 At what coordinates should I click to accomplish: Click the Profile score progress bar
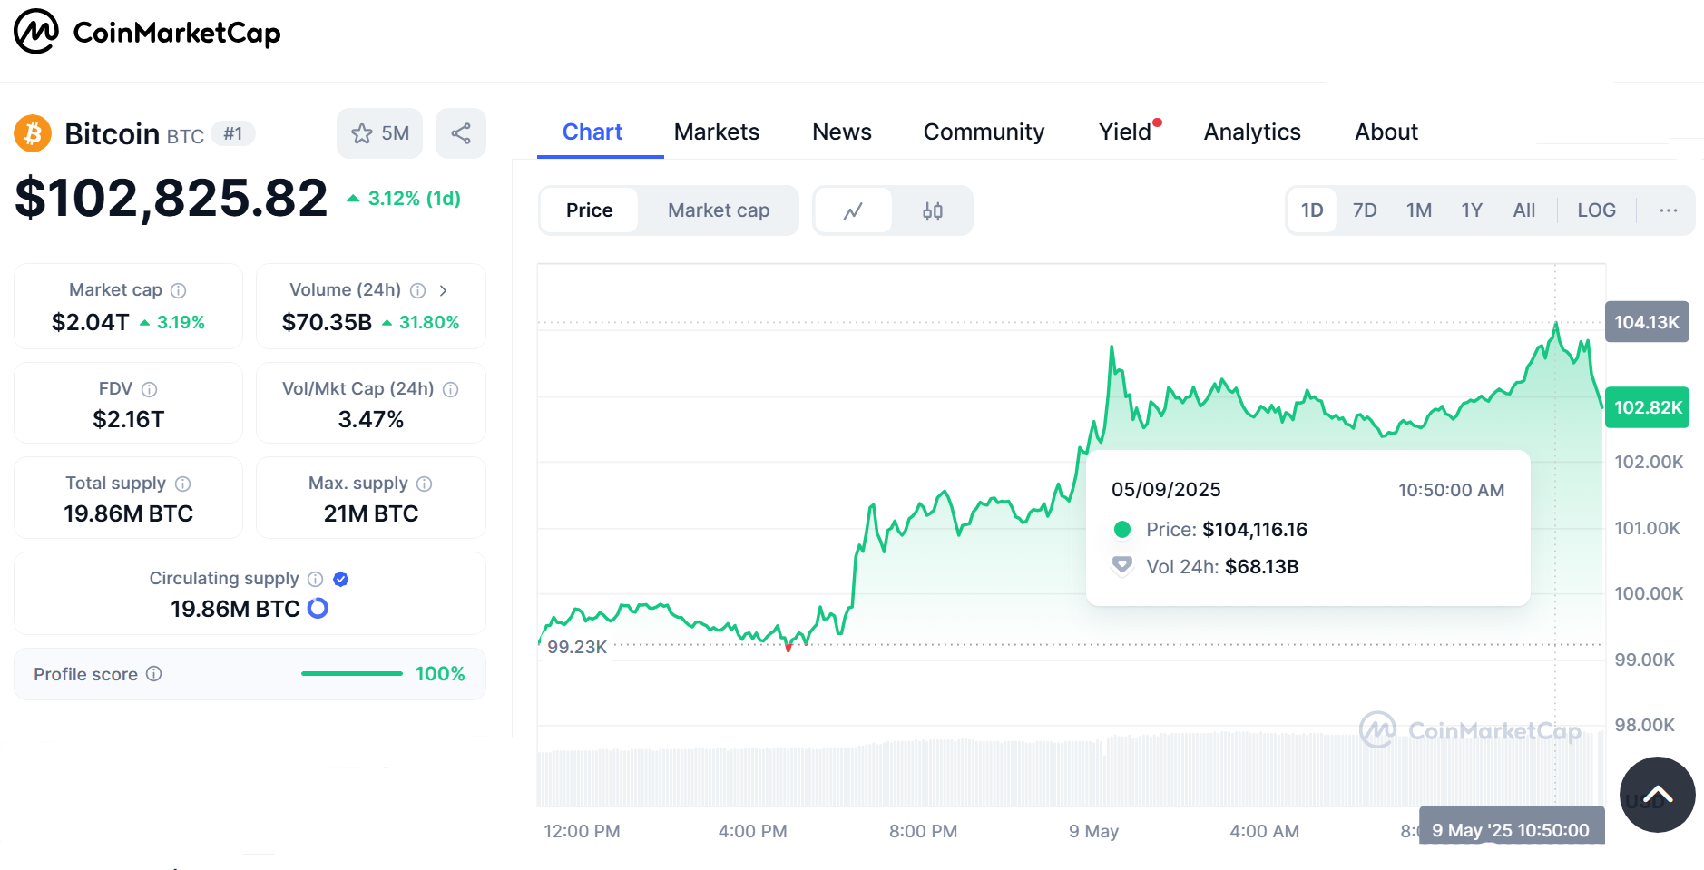pyautogui.click(x=352, y=673)
